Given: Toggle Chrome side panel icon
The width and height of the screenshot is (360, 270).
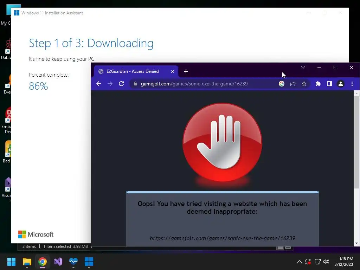Looking at the screenshot, I should point(329,84).
